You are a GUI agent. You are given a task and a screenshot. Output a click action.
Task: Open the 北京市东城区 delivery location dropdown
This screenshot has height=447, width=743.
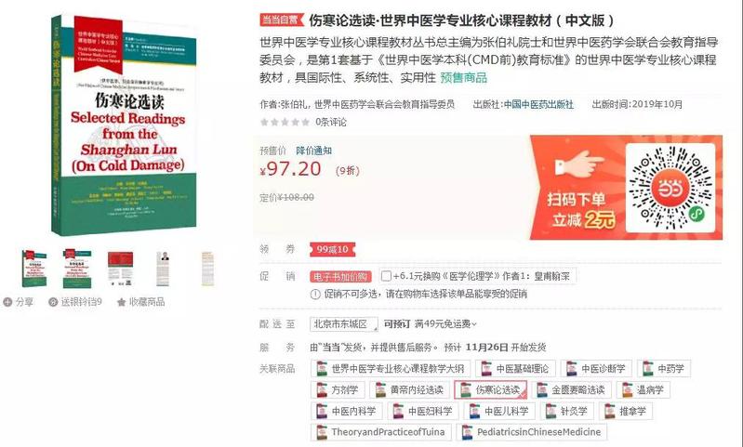[344, 324]
